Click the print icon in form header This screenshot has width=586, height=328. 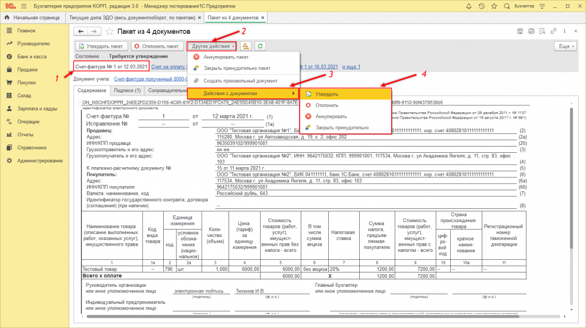pyautogui.click(x=530, y=31)
